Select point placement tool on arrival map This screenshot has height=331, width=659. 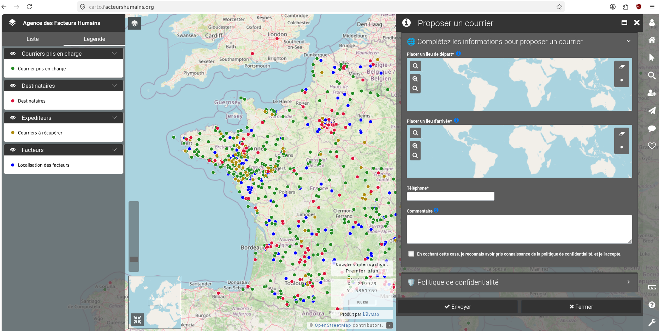point(622,147)
